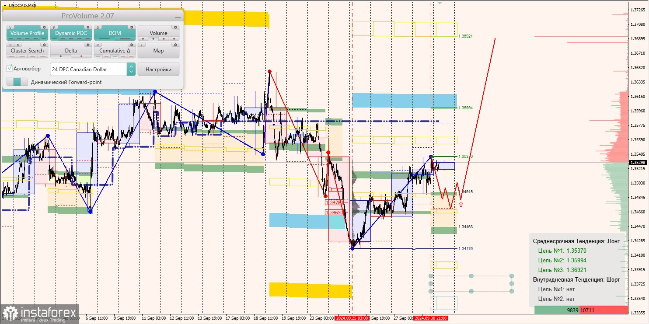Click support level label 1.34176
The image size is (649, 324).
466,248
